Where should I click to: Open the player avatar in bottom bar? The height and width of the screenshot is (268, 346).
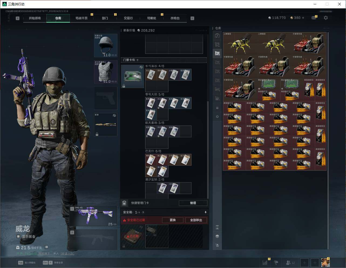tap(325, 263)
